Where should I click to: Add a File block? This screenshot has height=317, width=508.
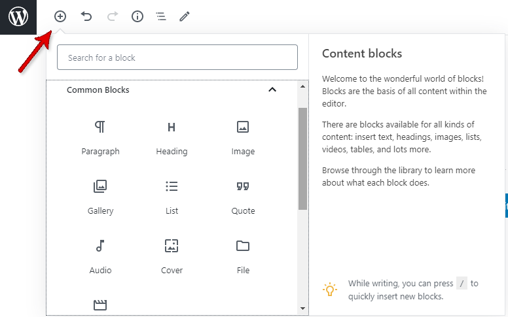click(x=243, y=257)
